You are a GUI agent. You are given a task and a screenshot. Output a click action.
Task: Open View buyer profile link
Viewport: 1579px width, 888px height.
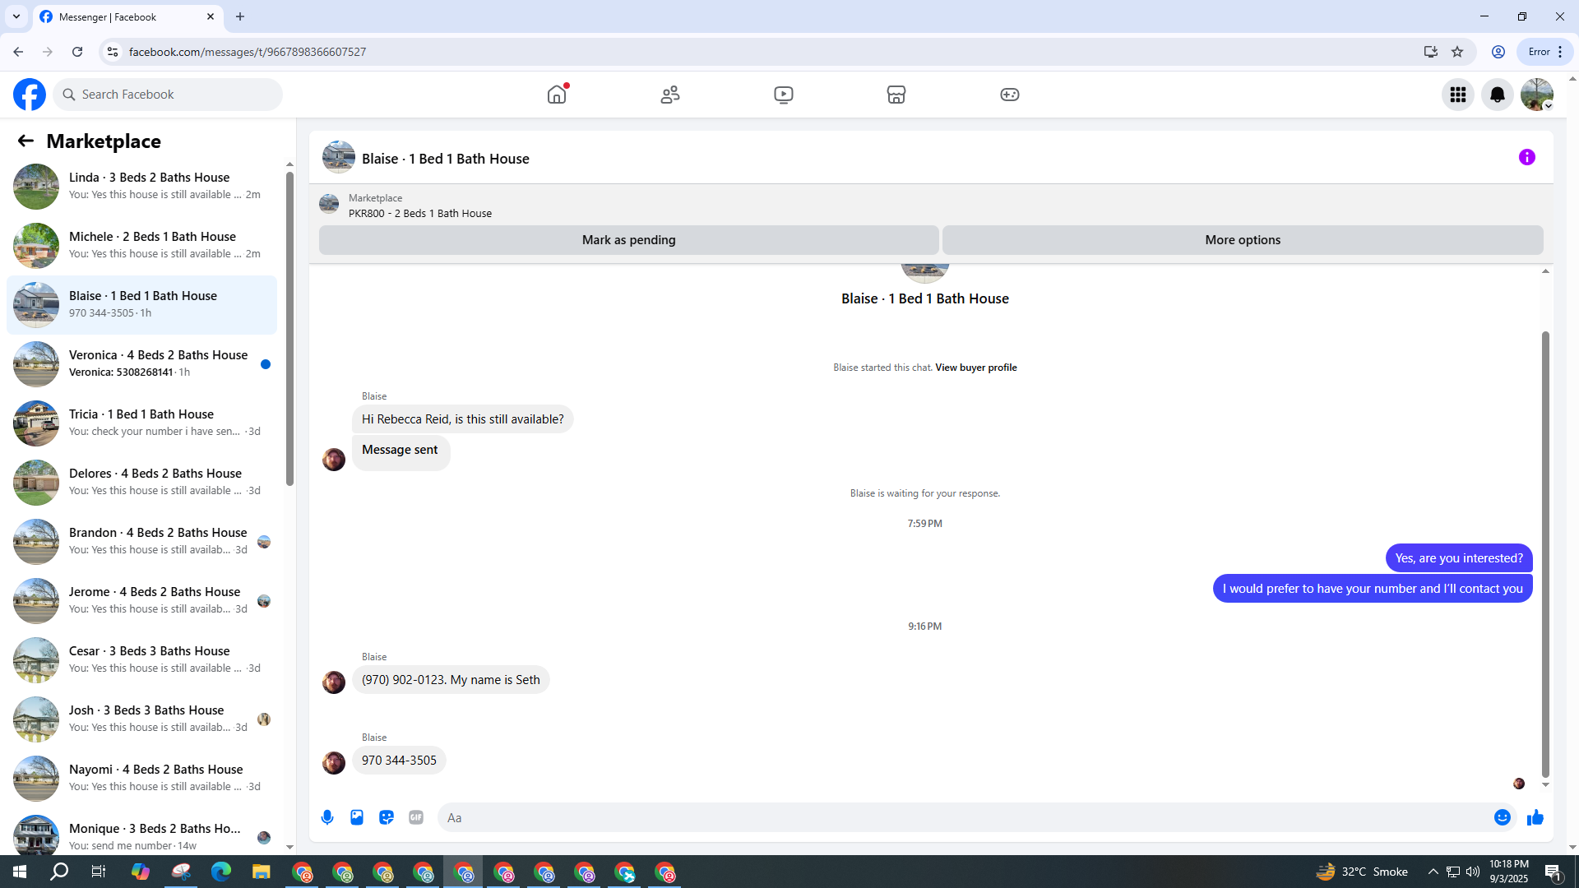976,368
